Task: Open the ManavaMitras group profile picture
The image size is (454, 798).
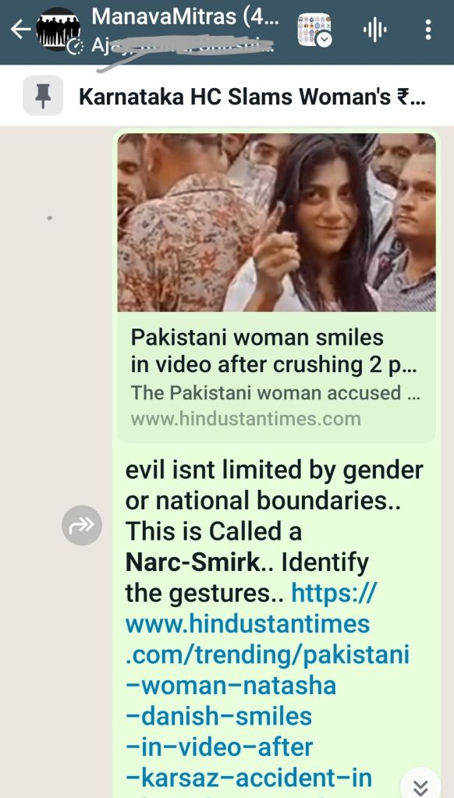Action: [58, 29]
